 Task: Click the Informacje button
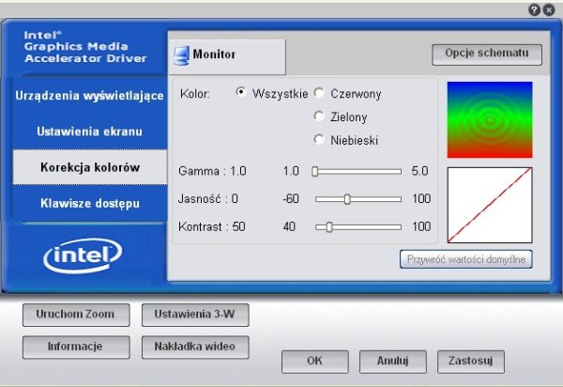click(x=76, y=348)
